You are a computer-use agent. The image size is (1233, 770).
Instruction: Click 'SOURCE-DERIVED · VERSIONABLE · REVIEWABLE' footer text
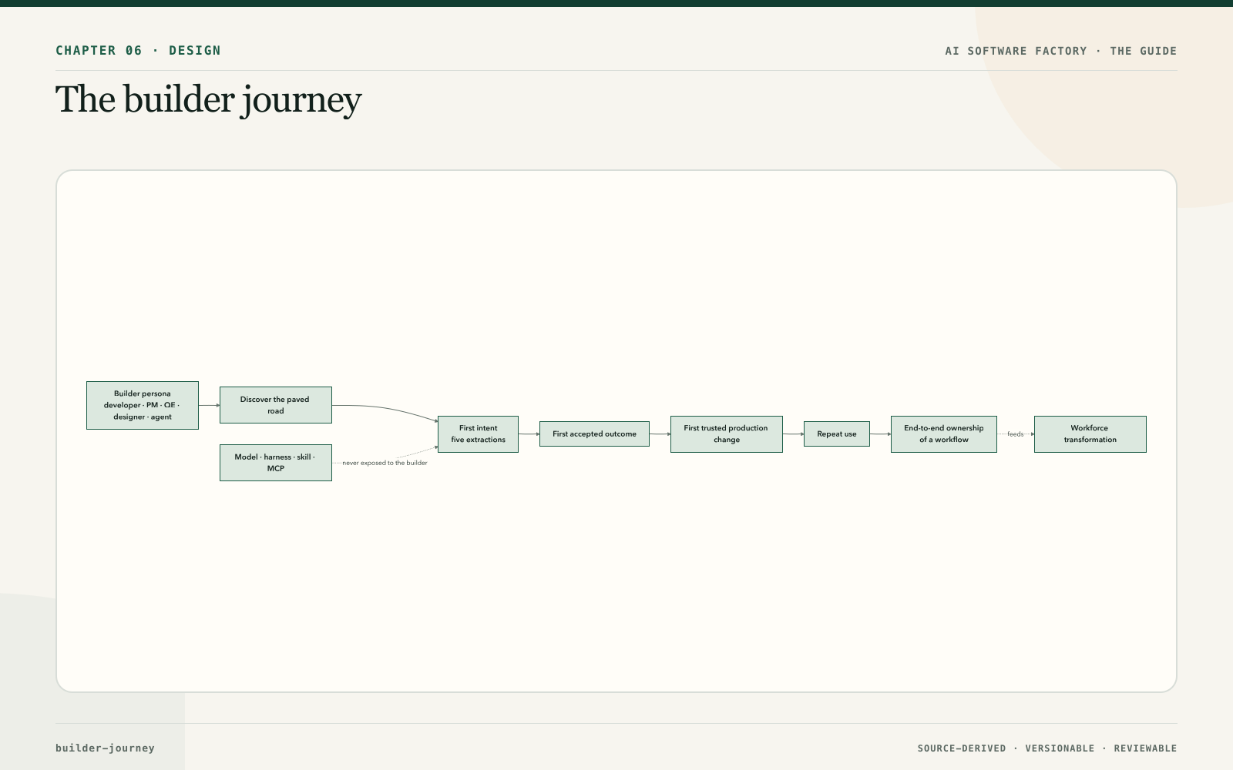coord(1047,748)
